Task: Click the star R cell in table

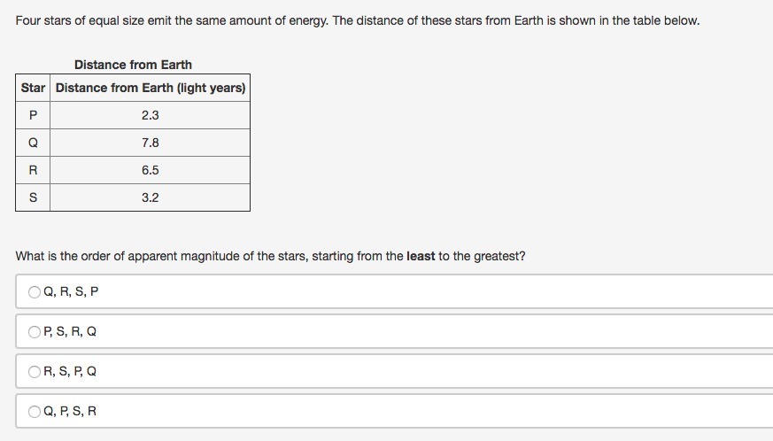Action: pos(33,170)
